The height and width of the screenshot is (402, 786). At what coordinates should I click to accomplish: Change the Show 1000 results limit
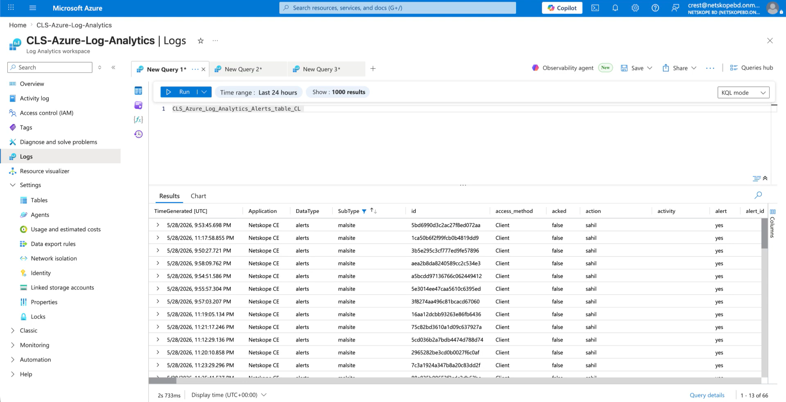(x=338, y=92)
